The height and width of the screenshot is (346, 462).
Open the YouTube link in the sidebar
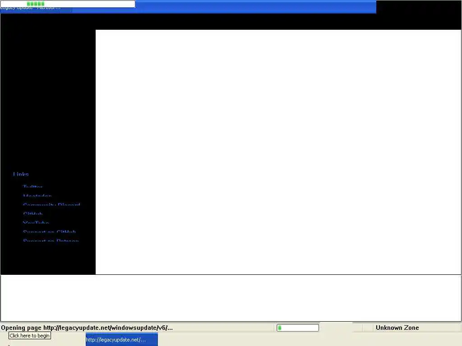click(36, 223)
